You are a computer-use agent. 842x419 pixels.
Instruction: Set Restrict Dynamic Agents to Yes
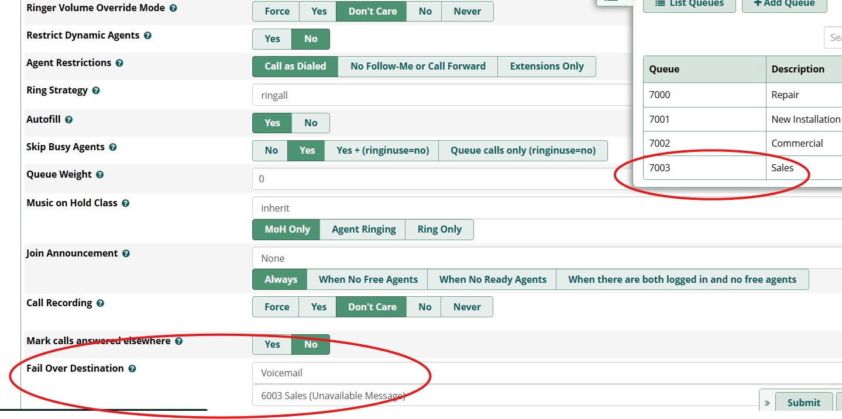tap(272, 39)
